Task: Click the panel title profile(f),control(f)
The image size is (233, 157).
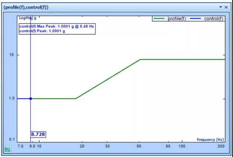Action: point(26,7)
